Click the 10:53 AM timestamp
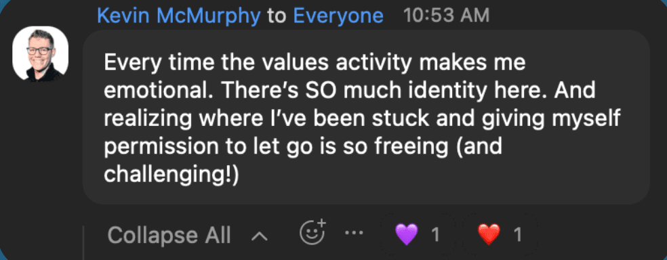667x260 pixels. click(446, 16)
